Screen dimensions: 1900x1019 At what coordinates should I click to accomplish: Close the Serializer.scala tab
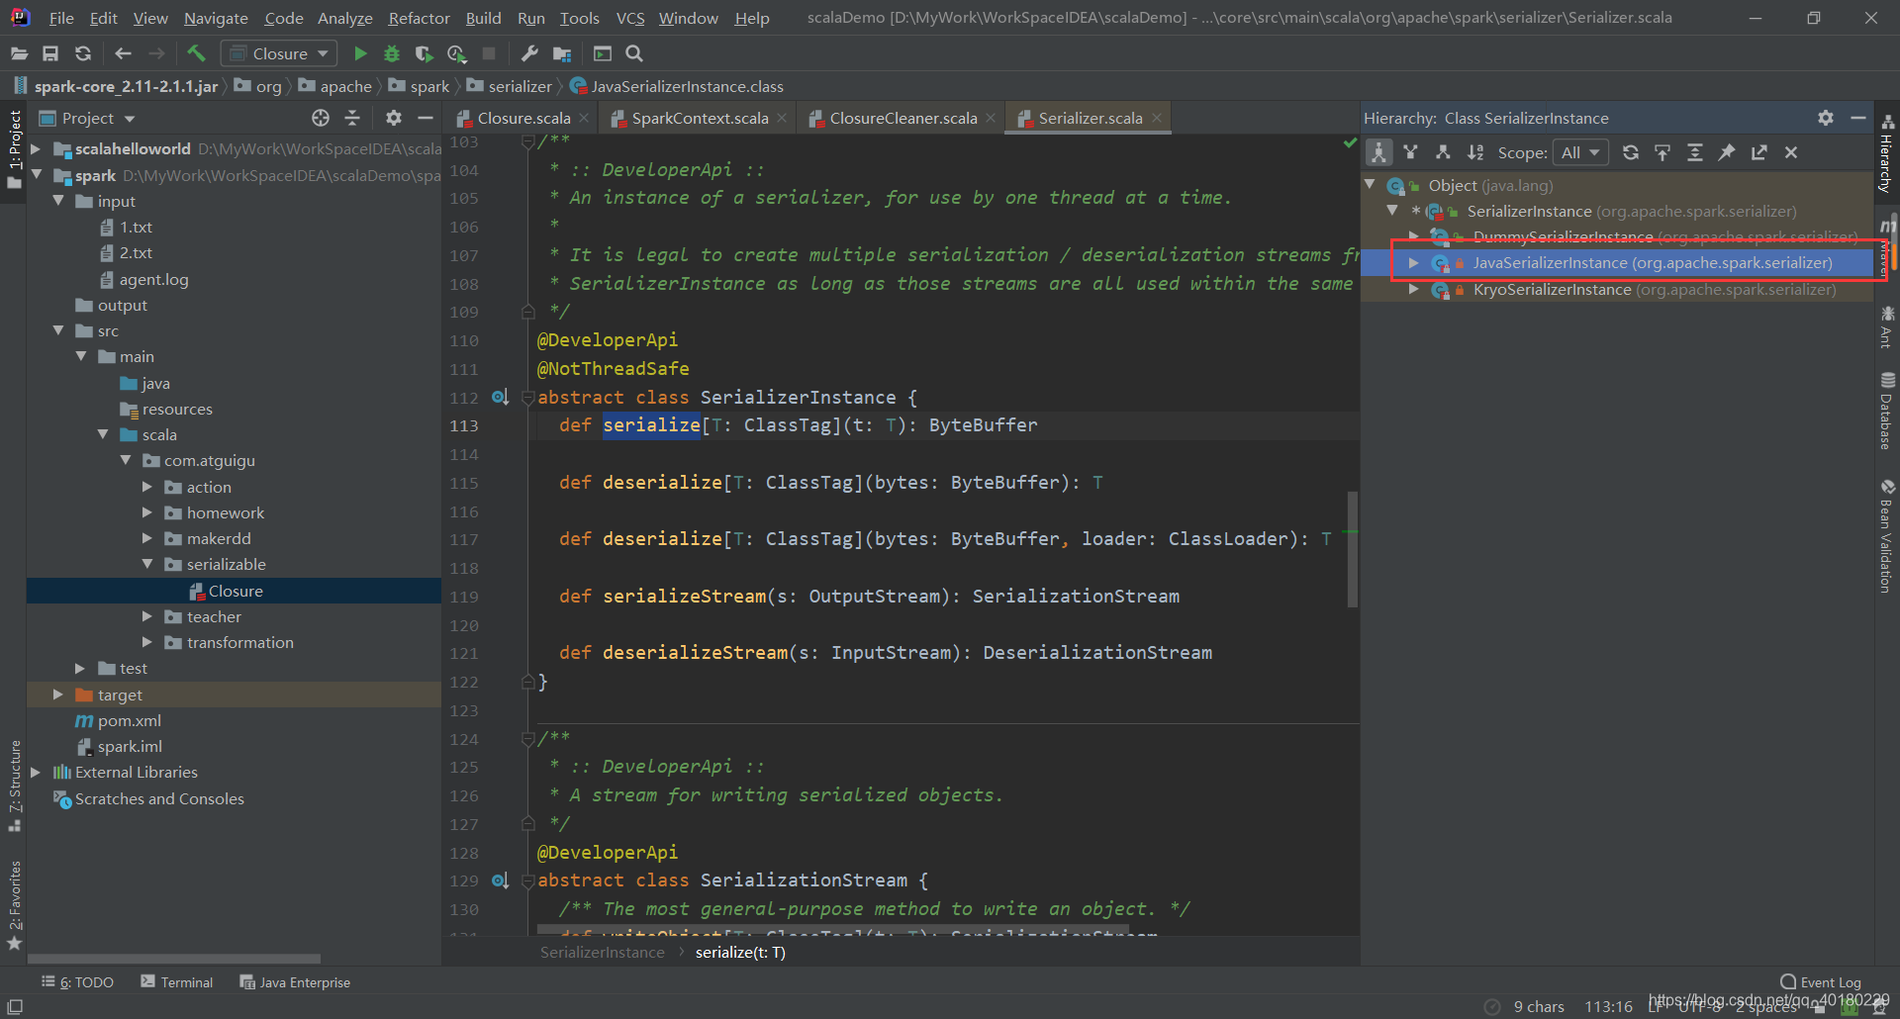(1156, 118)
